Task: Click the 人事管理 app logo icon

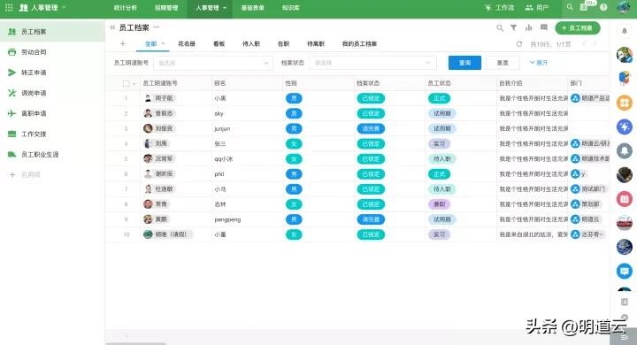Action: pyautogui.click(x=24, y=7)
